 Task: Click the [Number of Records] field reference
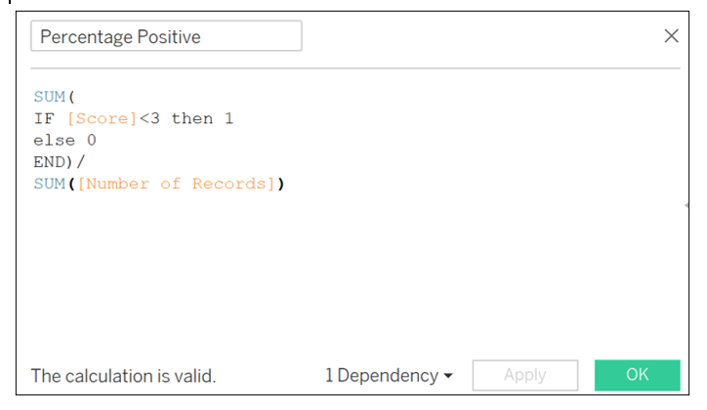[176, 184]
